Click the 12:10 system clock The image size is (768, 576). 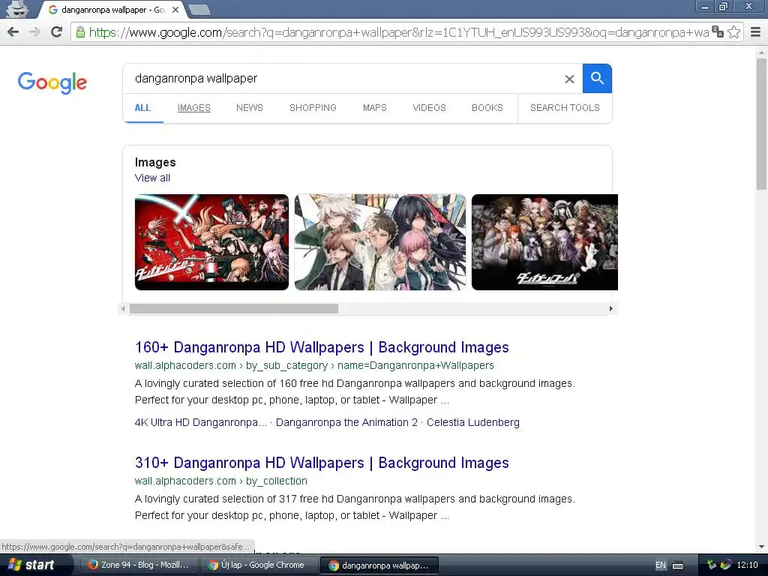pyautogui.click(x=747, y=565)
